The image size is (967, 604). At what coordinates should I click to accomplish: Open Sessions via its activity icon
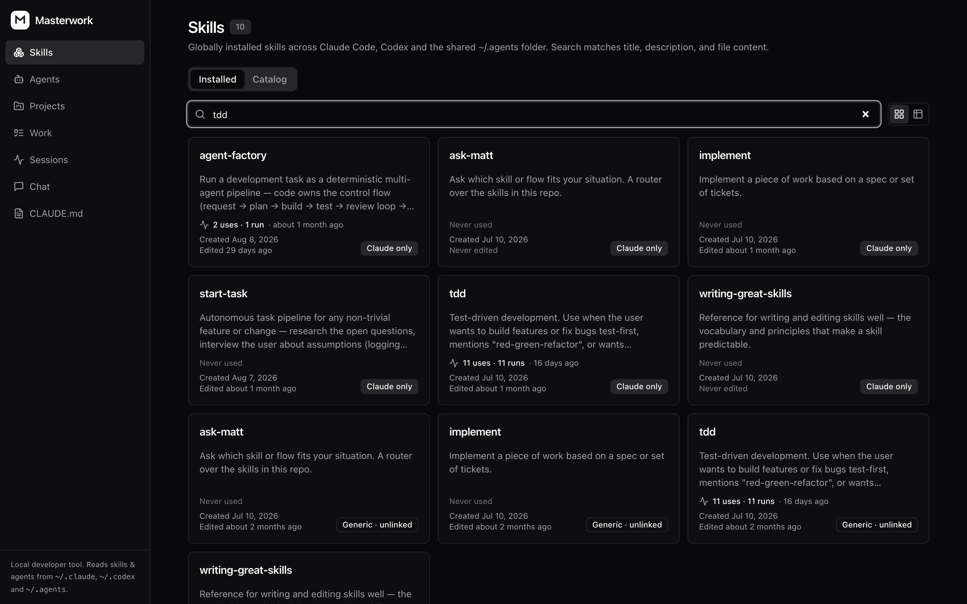(x=19, y=160)
